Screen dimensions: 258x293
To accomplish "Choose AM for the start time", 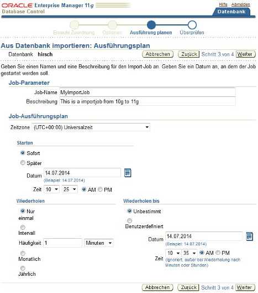I will [x=84, y=189].
